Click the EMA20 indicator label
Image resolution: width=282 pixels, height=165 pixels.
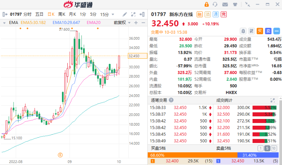pyautogui.click(x=94, y=22)
